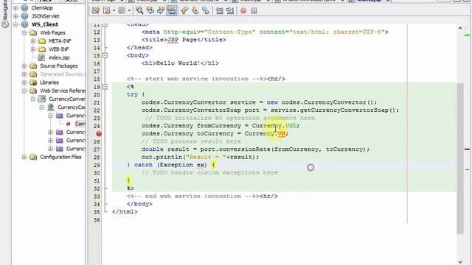Click the vertical scrollbar up arrow
This screenshot has width=472, height=265.
click(460, 28)
